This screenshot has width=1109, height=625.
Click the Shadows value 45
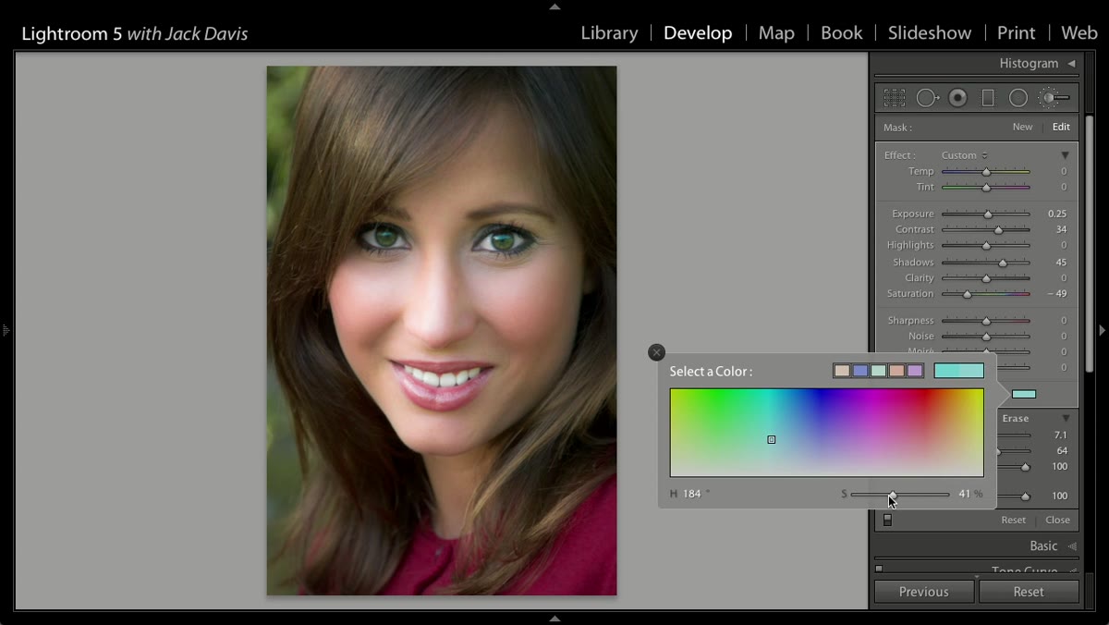[x=1061, y=263]
